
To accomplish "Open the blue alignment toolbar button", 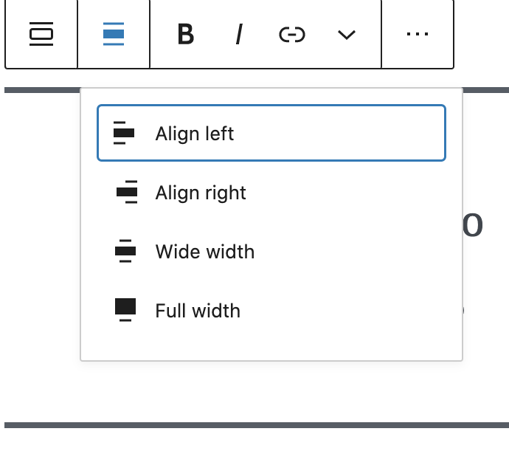I will (114, 34).
